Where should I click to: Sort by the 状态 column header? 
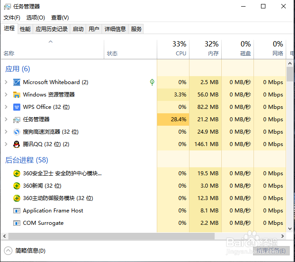click(130, 50)
